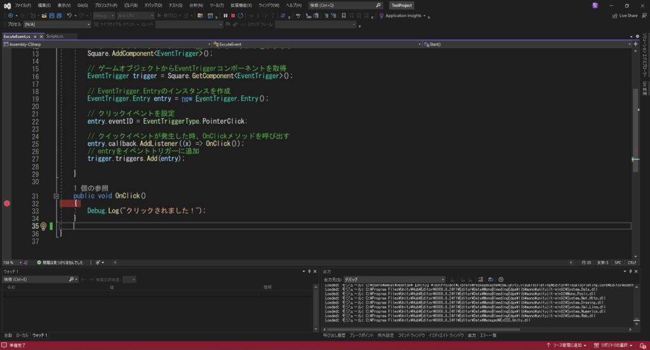Open the エラー一覧 tab

point(488,335)
